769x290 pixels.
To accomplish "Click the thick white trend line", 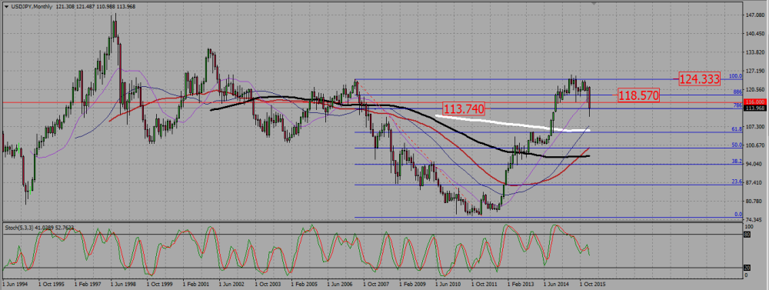I will [510, 124].
